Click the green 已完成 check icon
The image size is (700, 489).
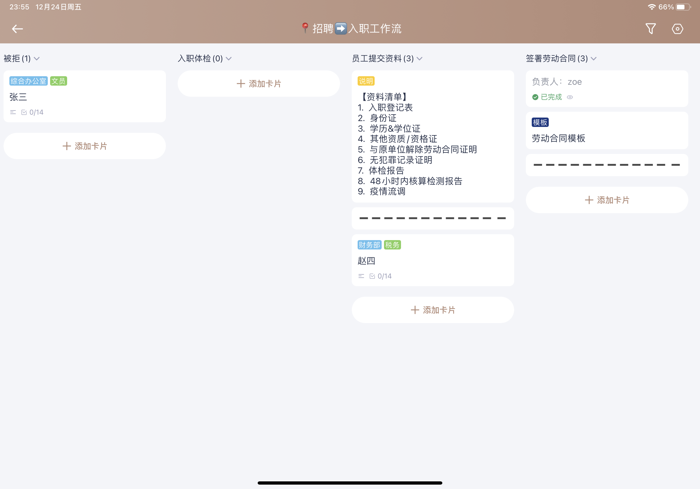[535, 97]
